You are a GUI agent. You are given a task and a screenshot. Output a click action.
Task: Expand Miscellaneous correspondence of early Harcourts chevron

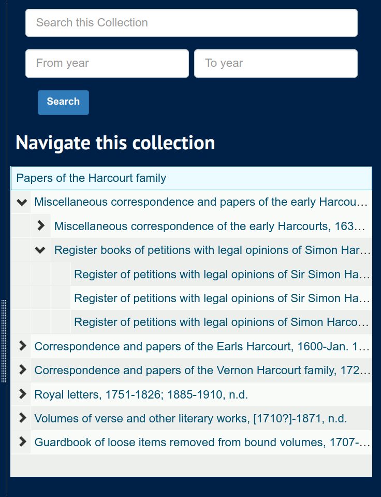(41, 226)
